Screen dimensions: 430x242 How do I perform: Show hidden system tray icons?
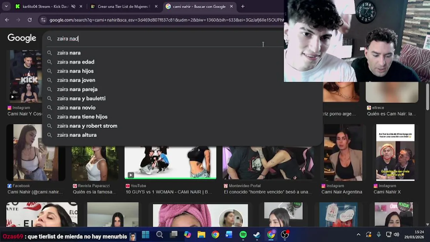click(358, 235)
